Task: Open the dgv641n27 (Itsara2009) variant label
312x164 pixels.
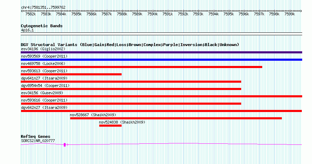Action: point(44,78)
